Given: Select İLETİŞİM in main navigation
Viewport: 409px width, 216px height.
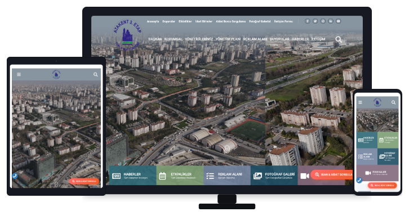Looking at the screenshot, I should click(x=318, y=39).
